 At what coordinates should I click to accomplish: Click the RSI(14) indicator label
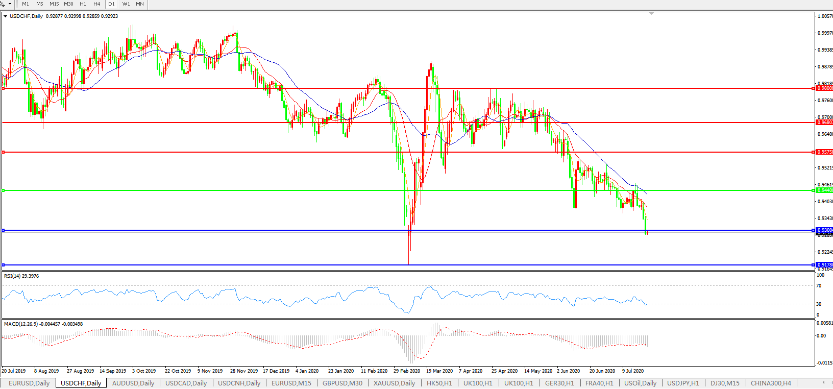tap(21, 276)
